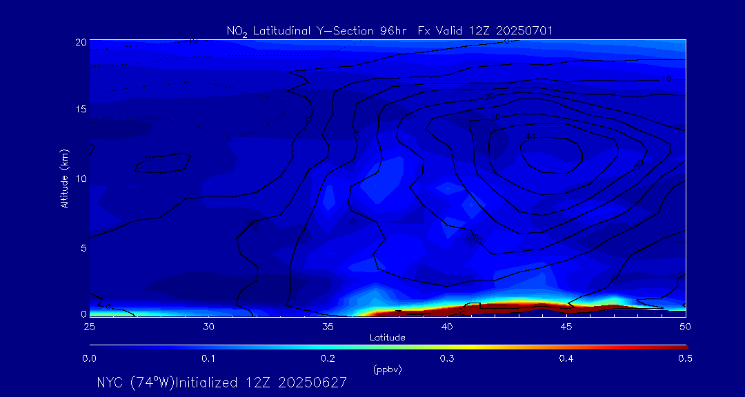Image resolution: width=745 pixels, height=397 pixels.
Task: Click the 0.5 label on the color bar
Action: [685, 359]
